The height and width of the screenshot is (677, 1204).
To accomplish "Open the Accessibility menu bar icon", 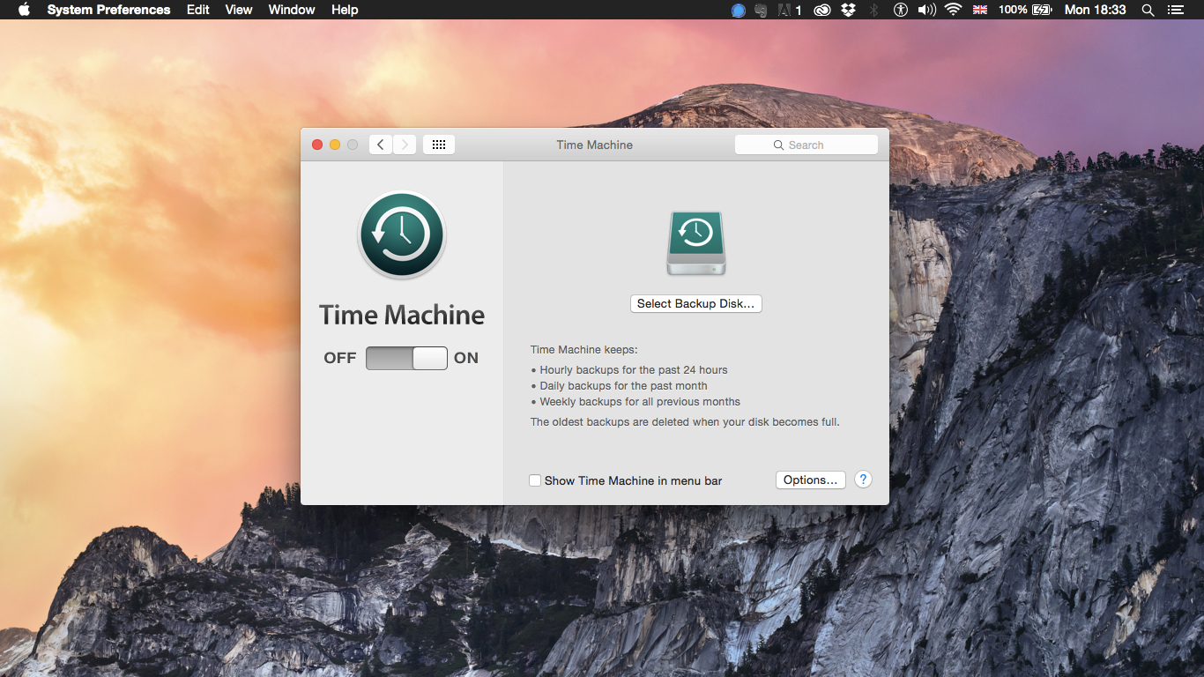I will [900, 10].
